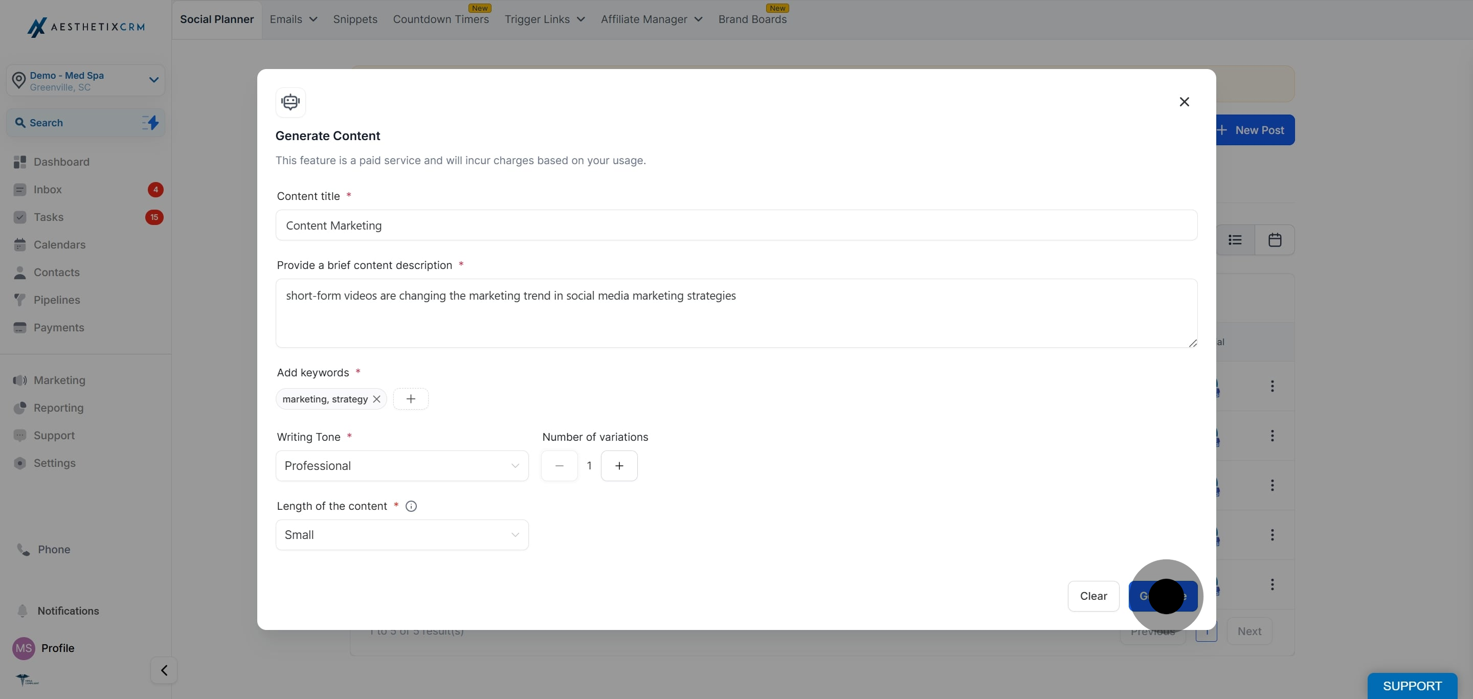Open the Emails tab menu
1473x699 pixels.
[x=294, y=19]
